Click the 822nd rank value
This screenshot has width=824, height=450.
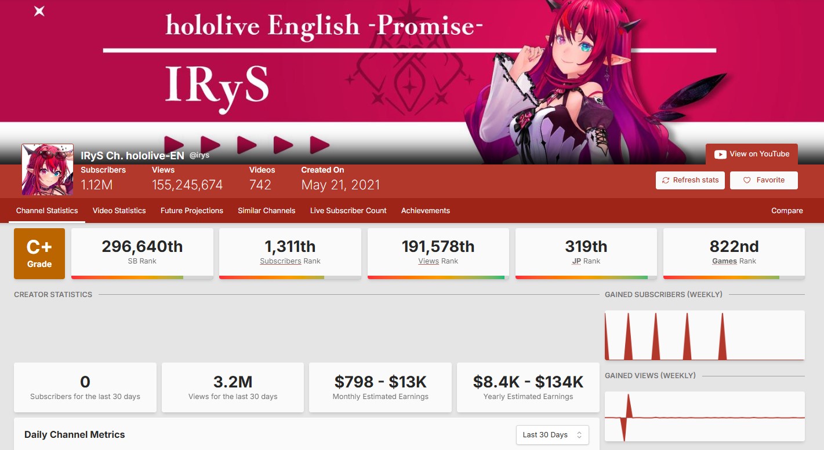(734, 247)
